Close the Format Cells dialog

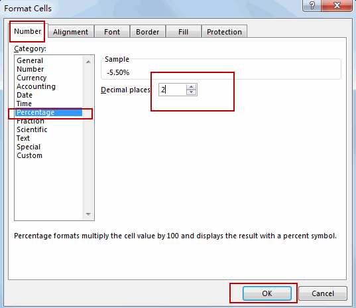click(x=337, y=5)
